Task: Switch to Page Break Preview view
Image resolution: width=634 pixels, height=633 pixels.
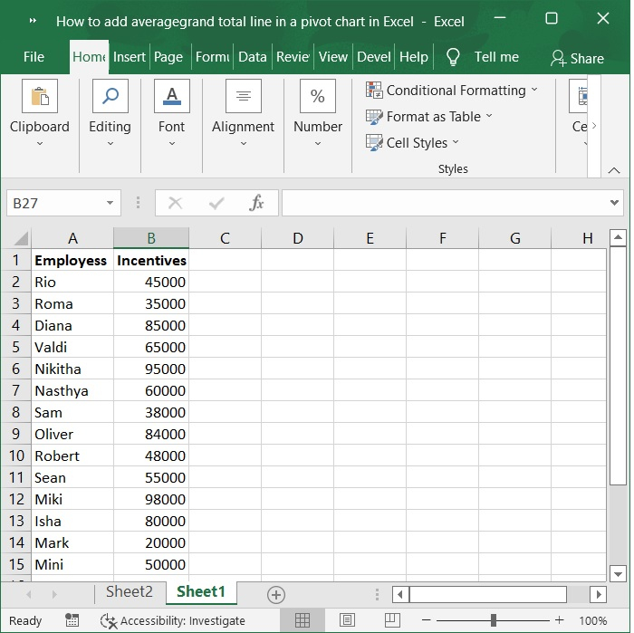Action: pyautogui.click(x=392, y=620)
